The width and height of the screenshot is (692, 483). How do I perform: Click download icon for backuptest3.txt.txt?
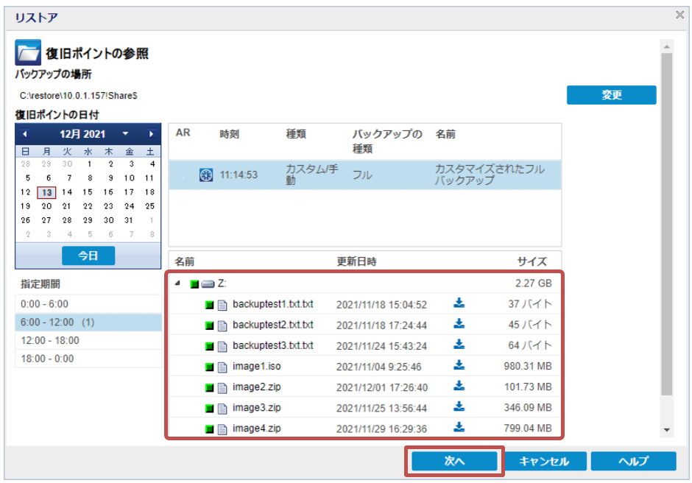tap(459, 345)
